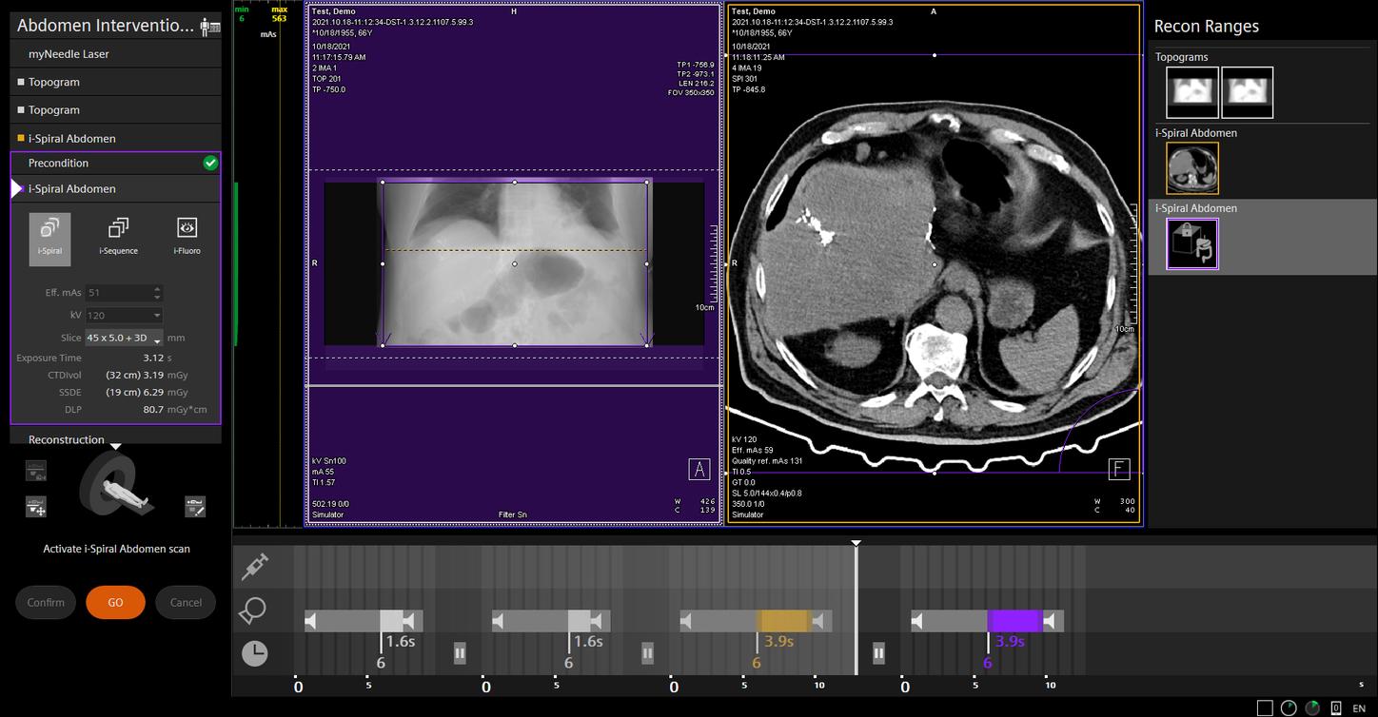Click the patient position icon in header
The height and width of the screenshot is (717, 1378).
click(209, 27)
